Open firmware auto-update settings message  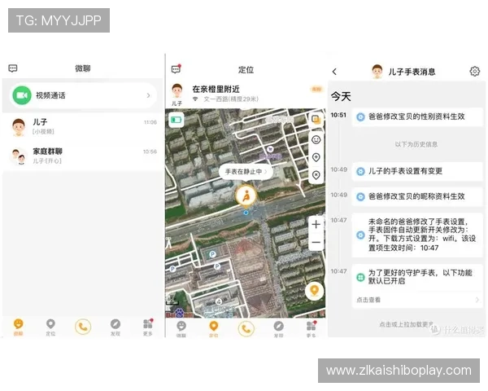tap(417, 235)
